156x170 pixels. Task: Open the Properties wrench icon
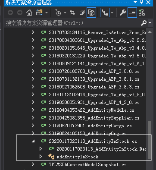(122, 13)
